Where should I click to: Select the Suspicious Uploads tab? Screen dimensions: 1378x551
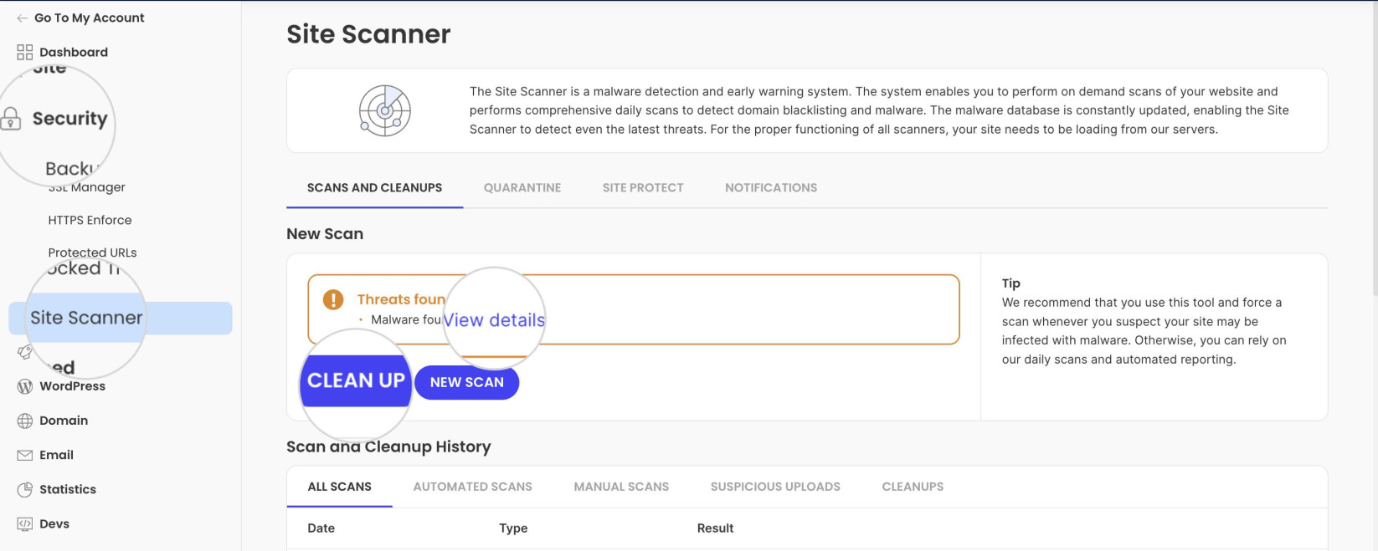[x=775, y=487]
